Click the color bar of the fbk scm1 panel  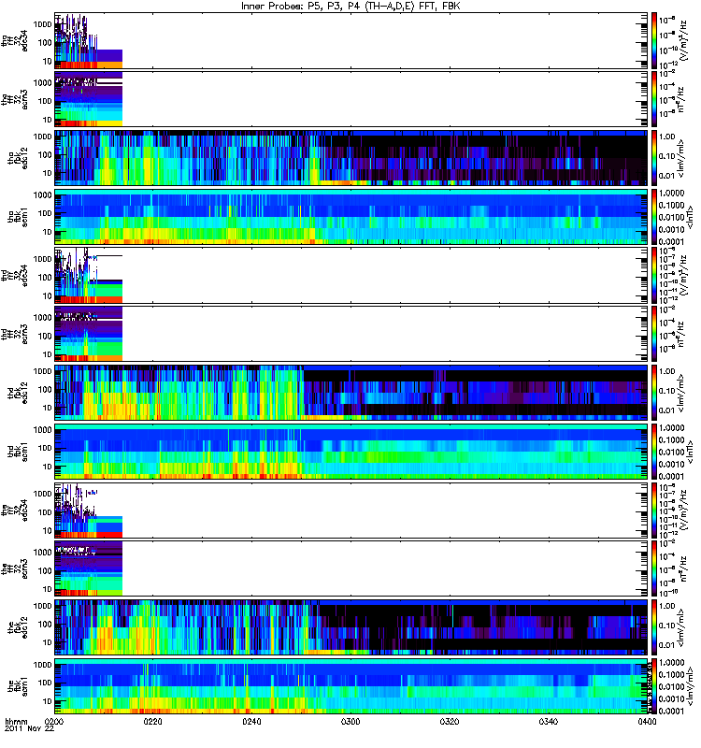[x=654, y=686]
